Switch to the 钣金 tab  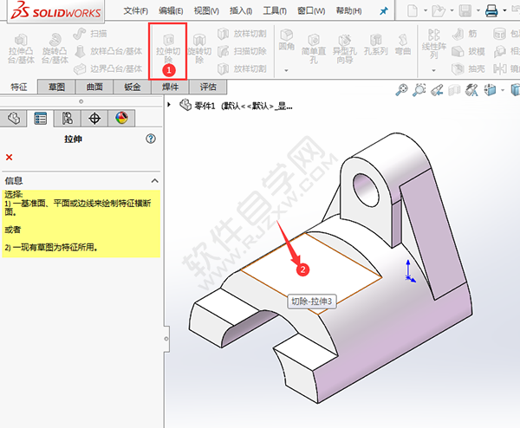pos(133,87)
